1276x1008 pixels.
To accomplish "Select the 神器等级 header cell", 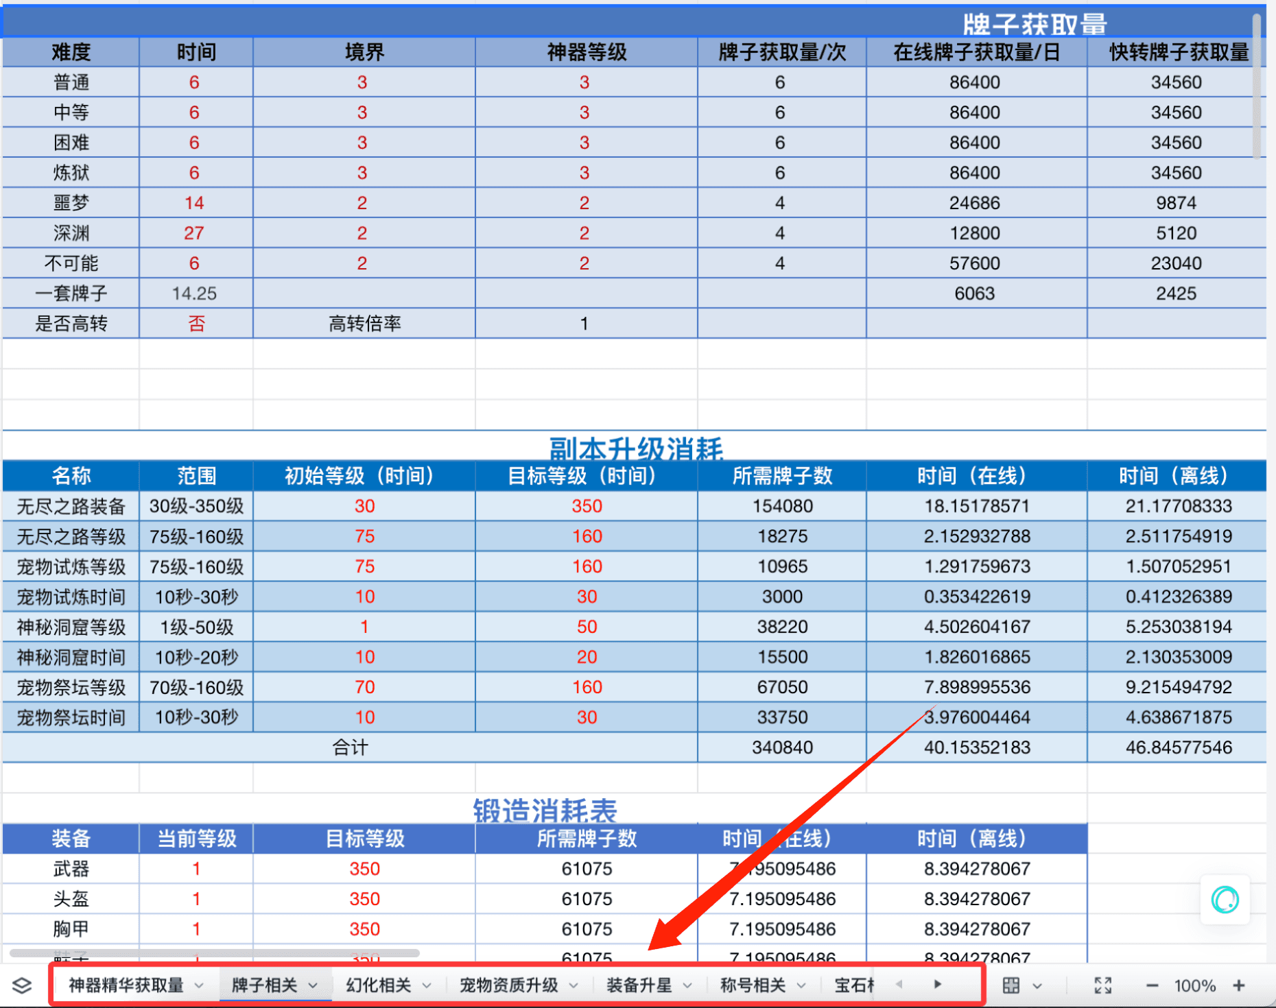I will (x=587, y=52).
